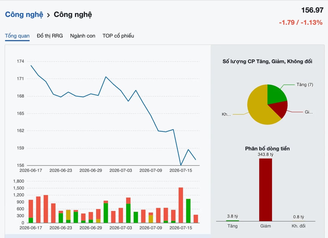The height and width of the screenshot is (238, 328).
Task: Click the -1.79 / -1.13% change text
Action: 301,22
